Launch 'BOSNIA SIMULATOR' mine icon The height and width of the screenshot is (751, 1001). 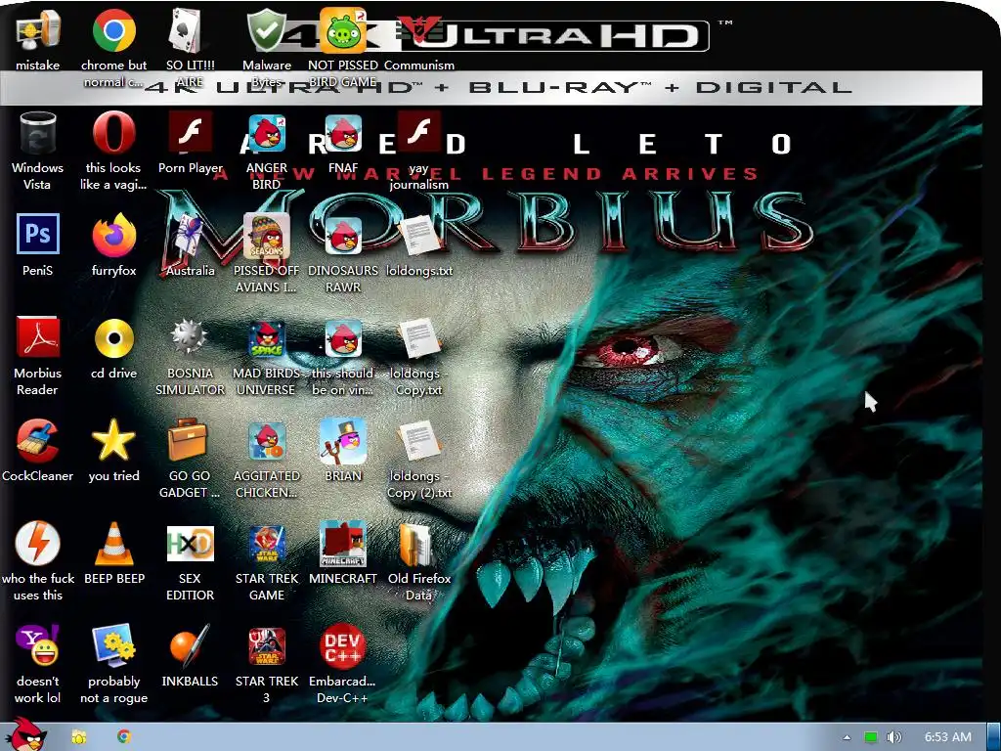point(189,337)
